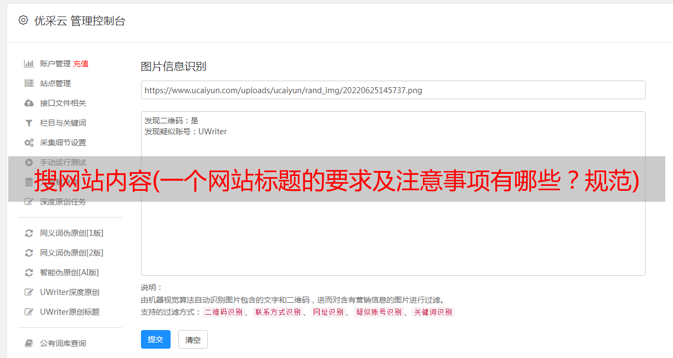Click the filter funnel icon for 栏目与关键词

click(29, 123)
